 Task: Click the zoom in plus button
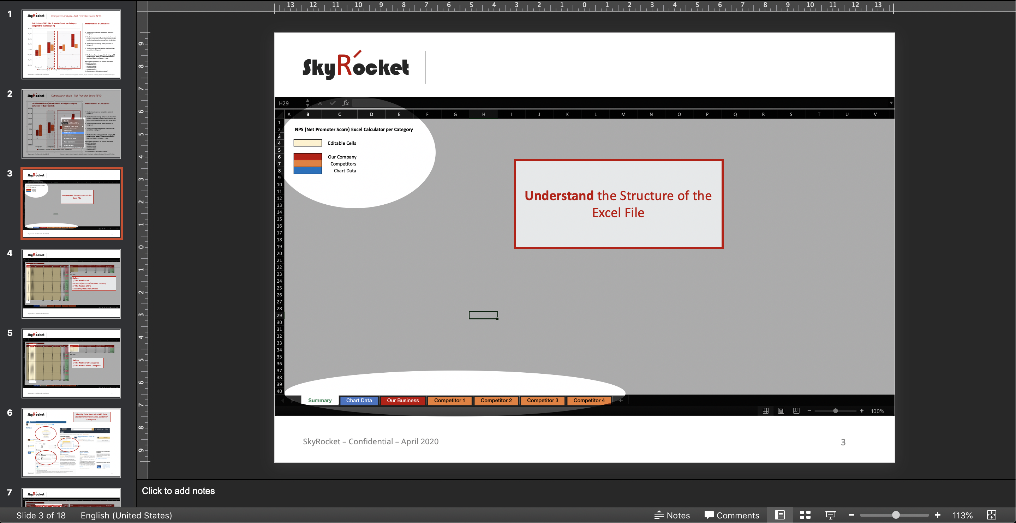938,515
